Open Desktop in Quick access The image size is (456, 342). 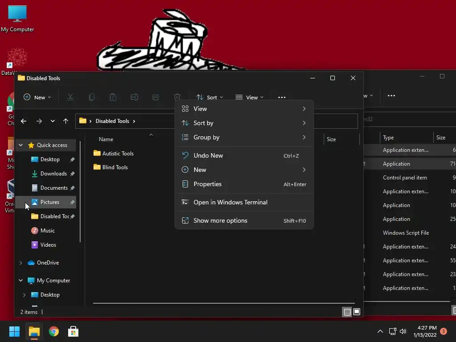46,159
